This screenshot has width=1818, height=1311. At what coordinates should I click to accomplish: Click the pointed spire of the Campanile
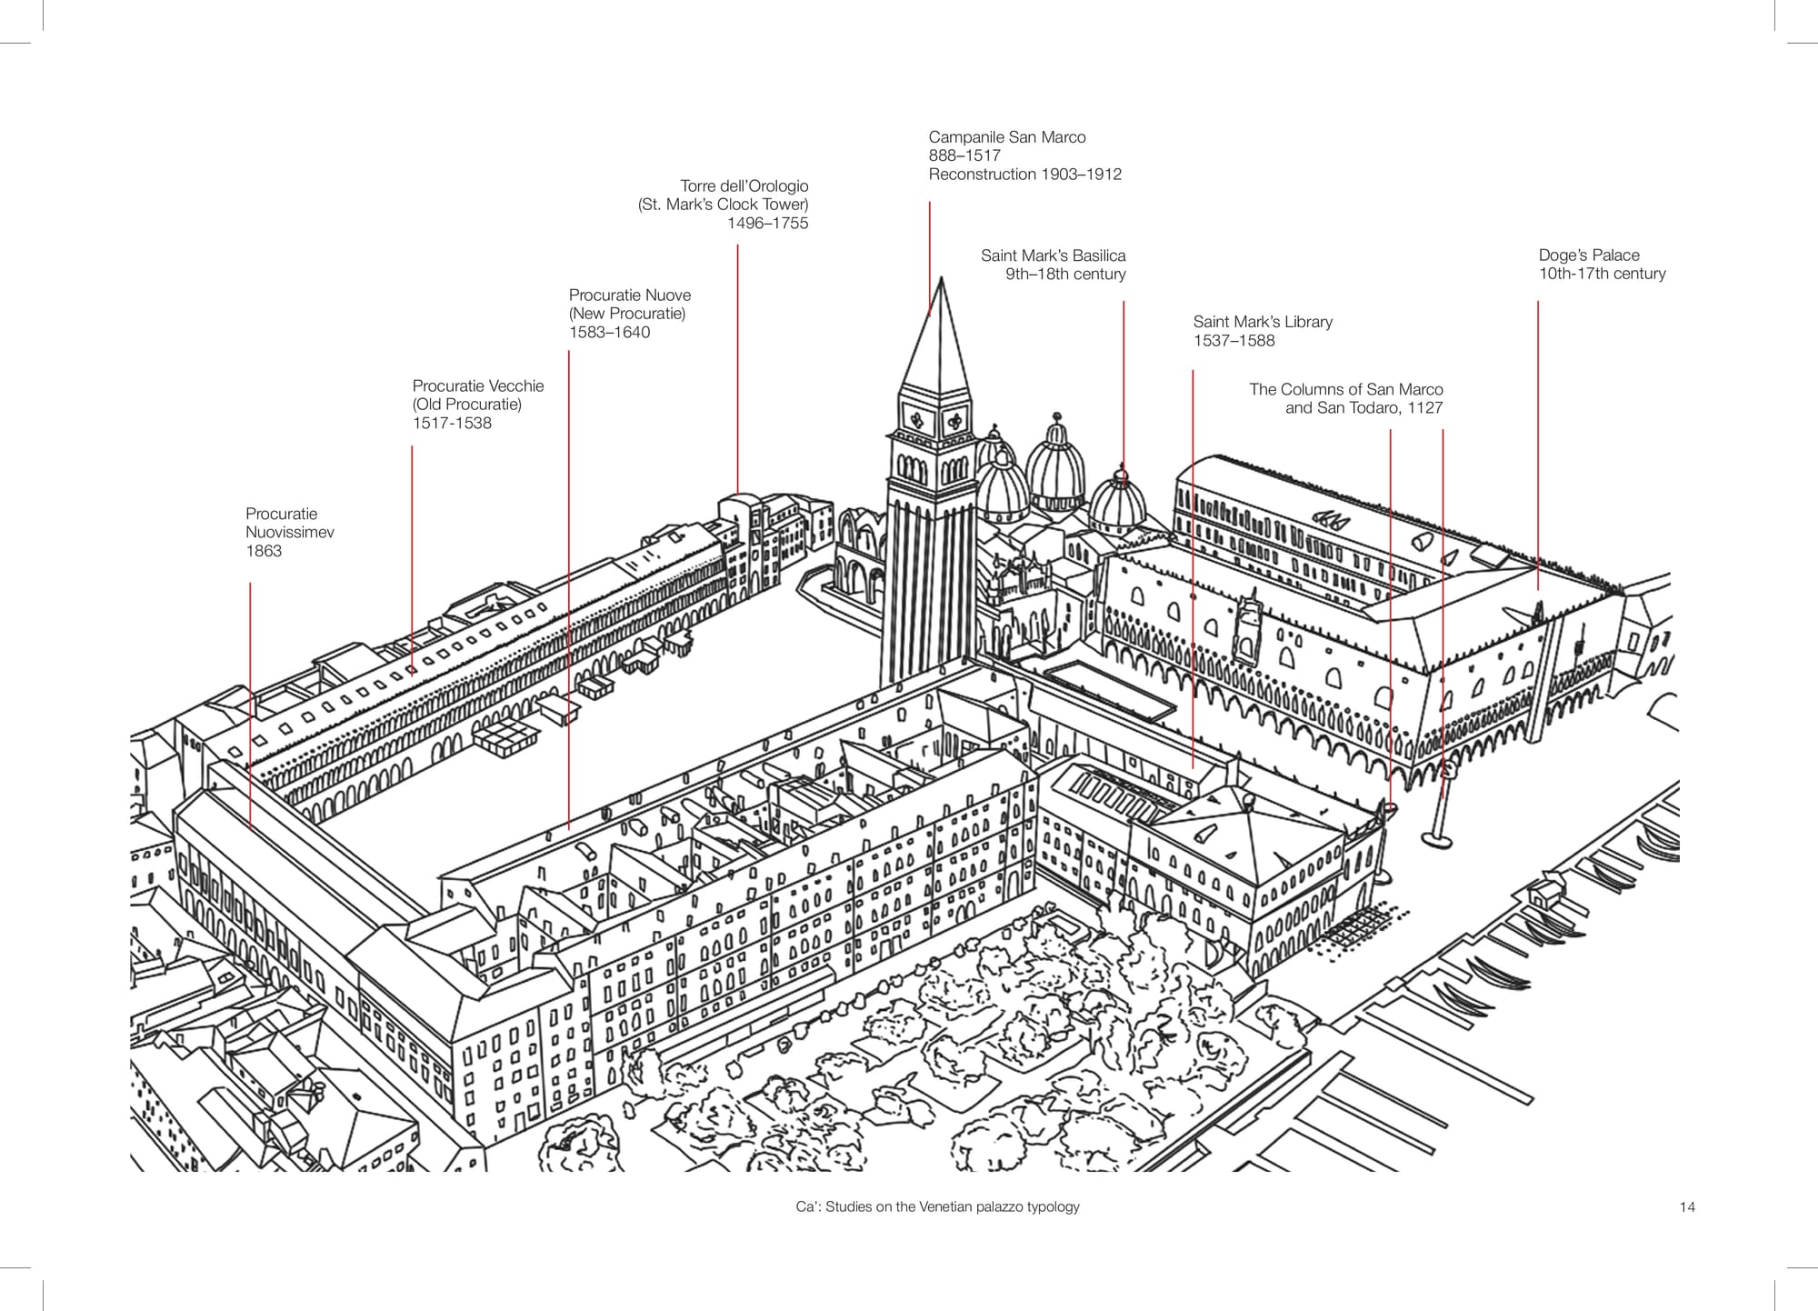coord(940,336)
